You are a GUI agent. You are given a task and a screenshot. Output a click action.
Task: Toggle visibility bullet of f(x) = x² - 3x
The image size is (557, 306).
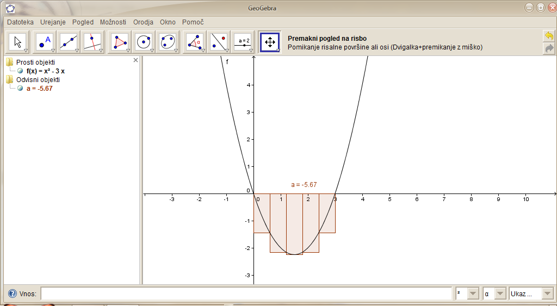(20, 71)
